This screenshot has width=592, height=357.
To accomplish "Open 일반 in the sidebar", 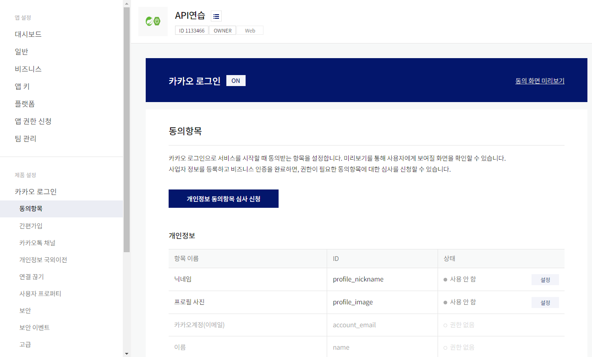I will [x=22, y=52].
